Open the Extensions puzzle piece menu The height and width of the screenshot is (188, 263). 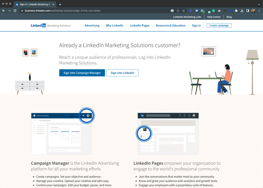click(x=236, y=11)
